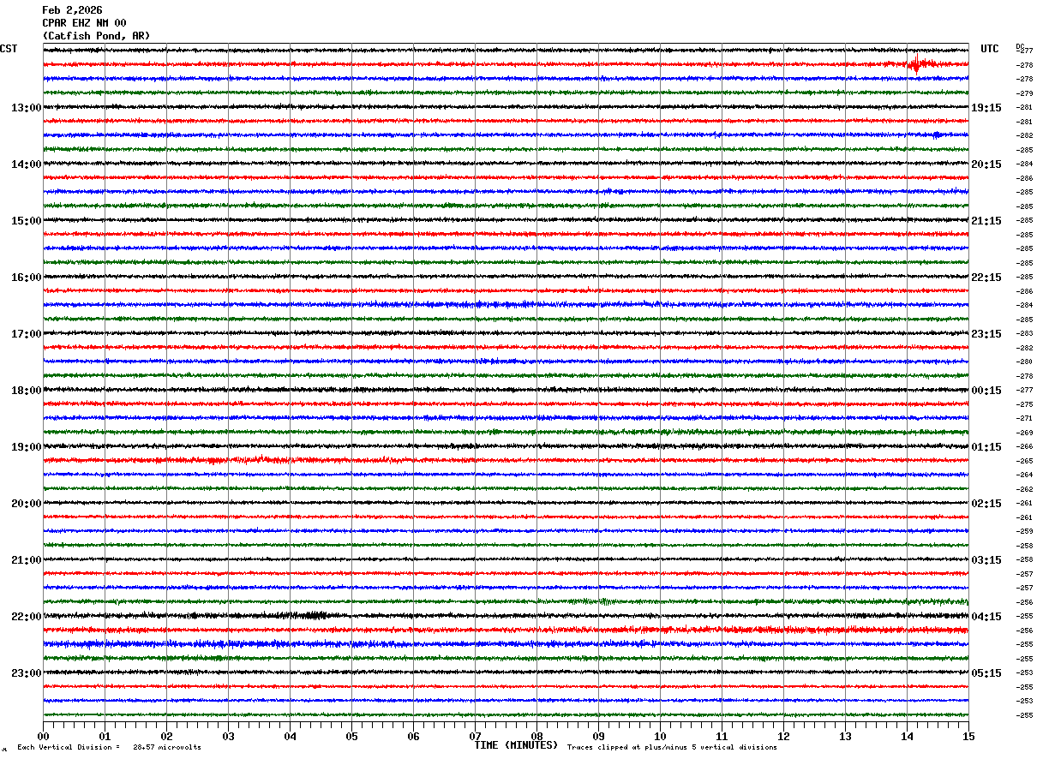Click the traces clipped footnote text
The height and width of the screenshot is (759, 1037).
[672, 747]
